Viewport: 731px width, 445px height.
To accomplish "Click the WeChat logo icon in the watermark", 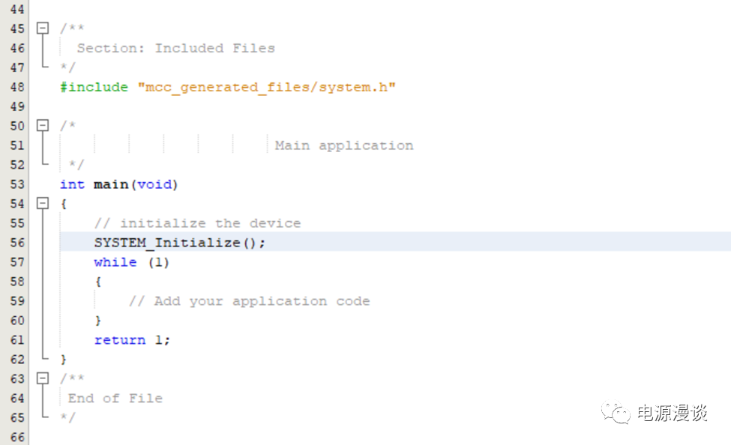I will click(618, 412).
